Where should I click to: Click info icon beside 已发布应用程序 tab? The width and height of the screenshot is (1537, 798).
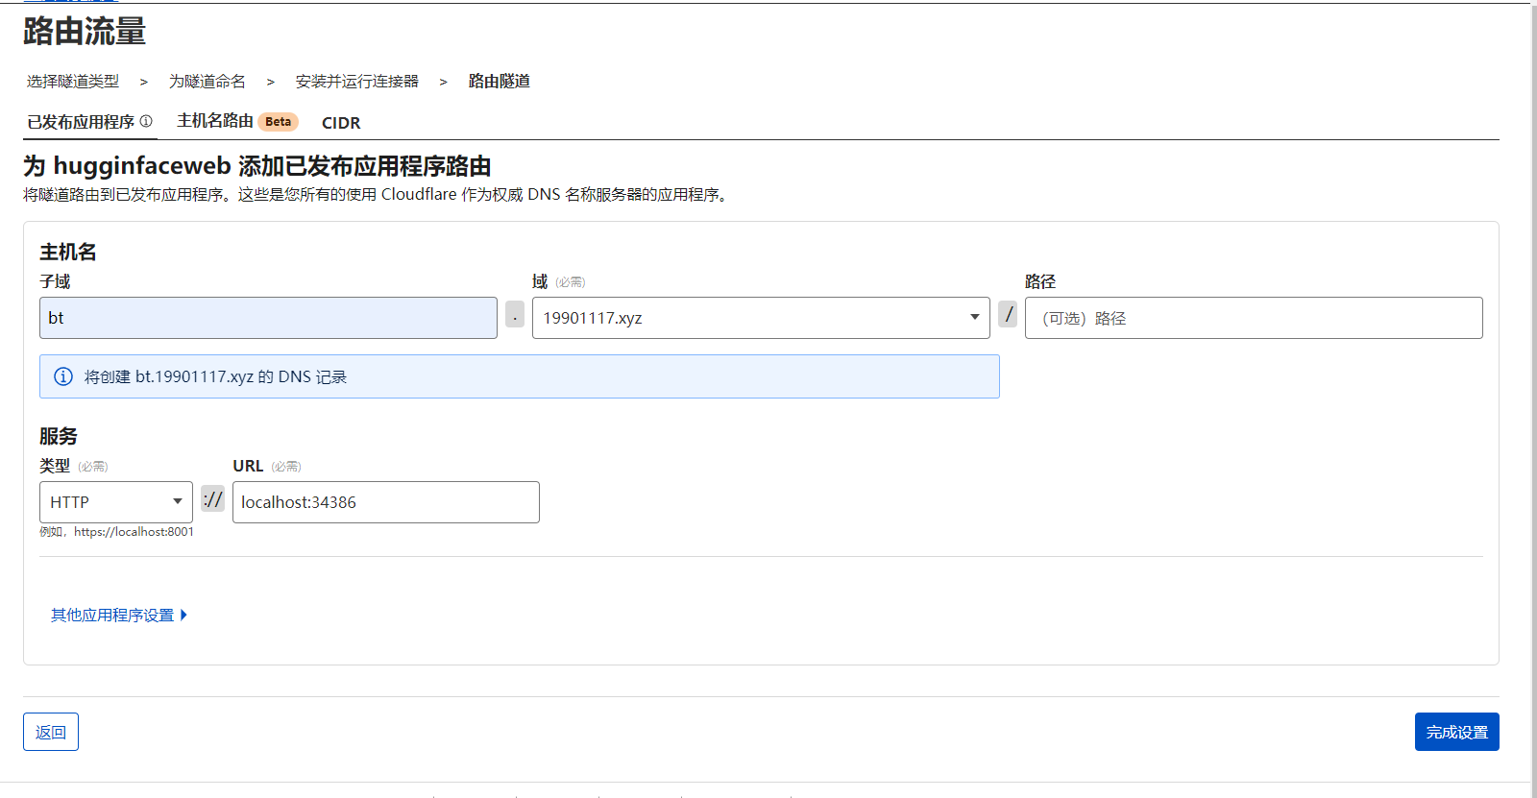coord(146,121)
